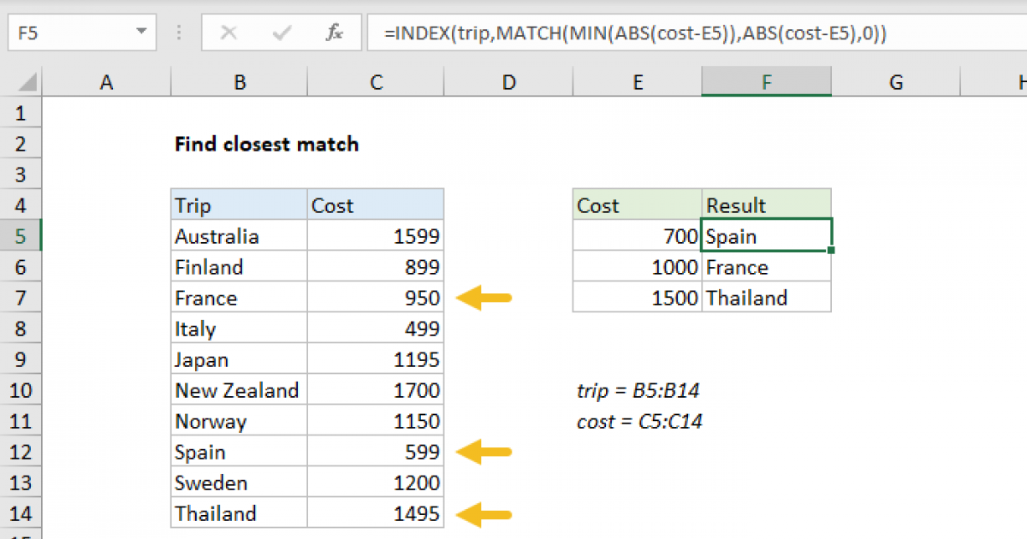Open the Name Box dropdown arrow
1027x539 pixels.
pyautogui.click(x=141, y=33)
